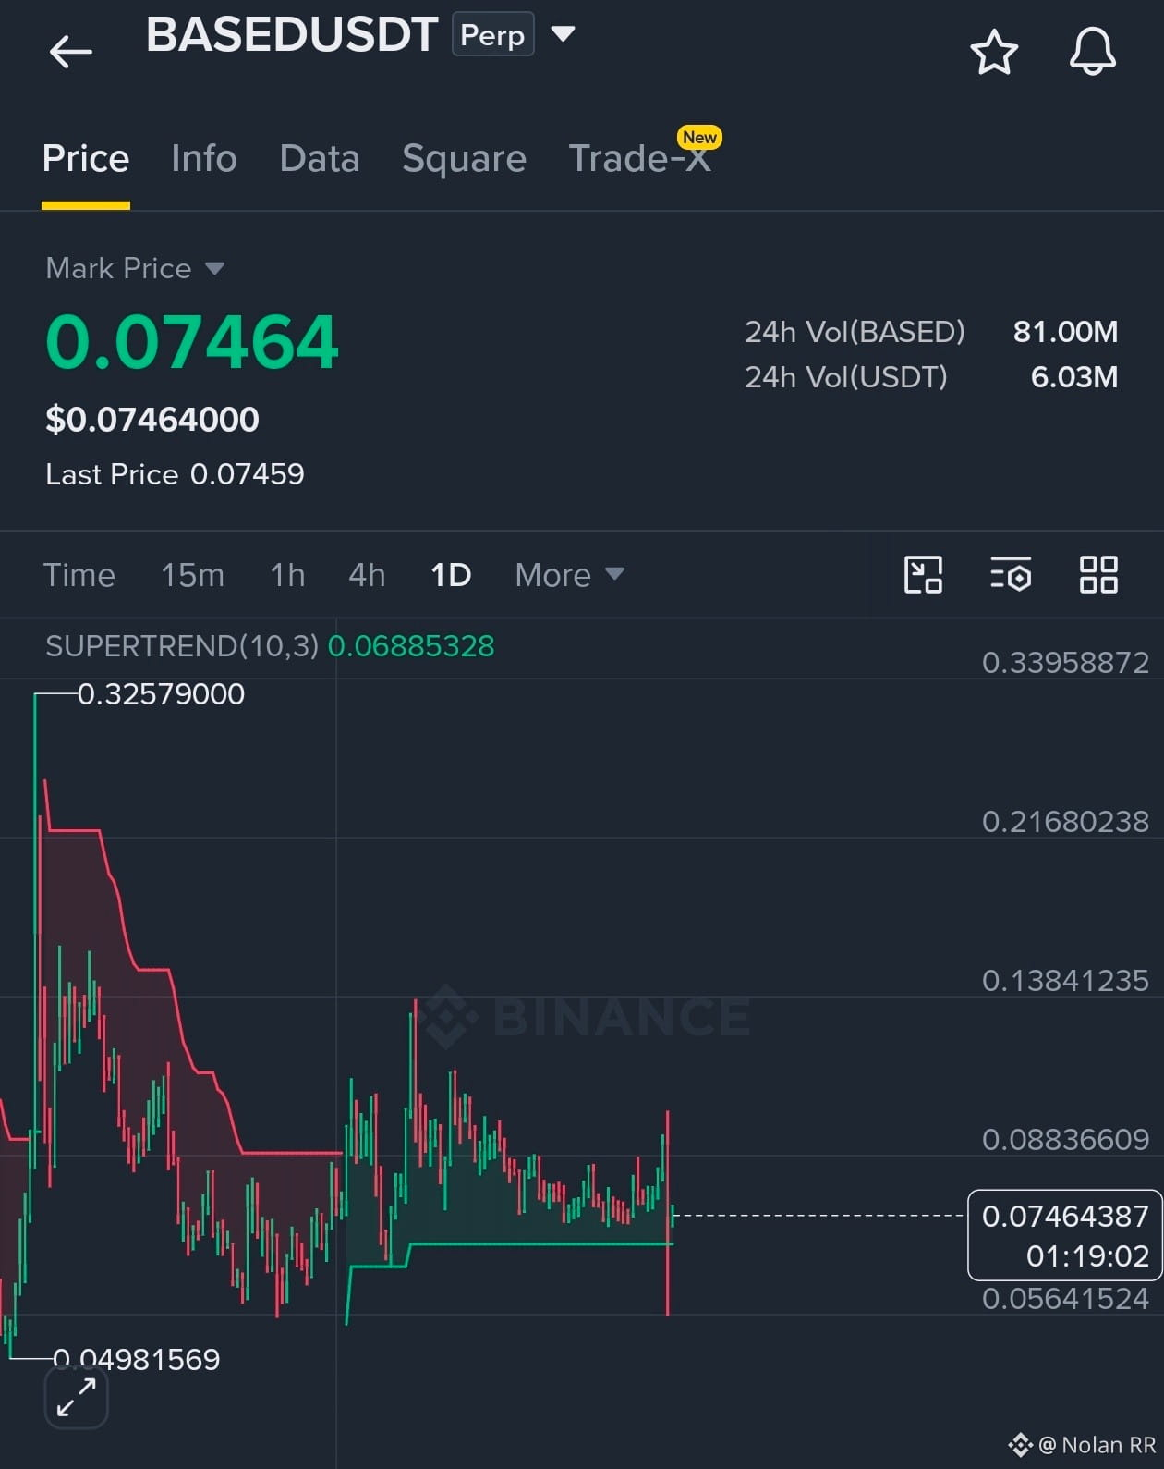
Task: Tap the 0.08836609 price axis label
Action: point(1065,1139)
